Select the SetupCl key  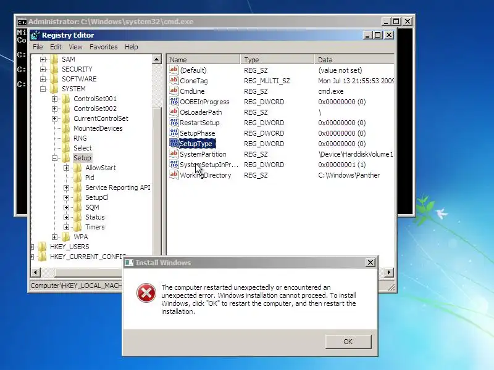97,197
